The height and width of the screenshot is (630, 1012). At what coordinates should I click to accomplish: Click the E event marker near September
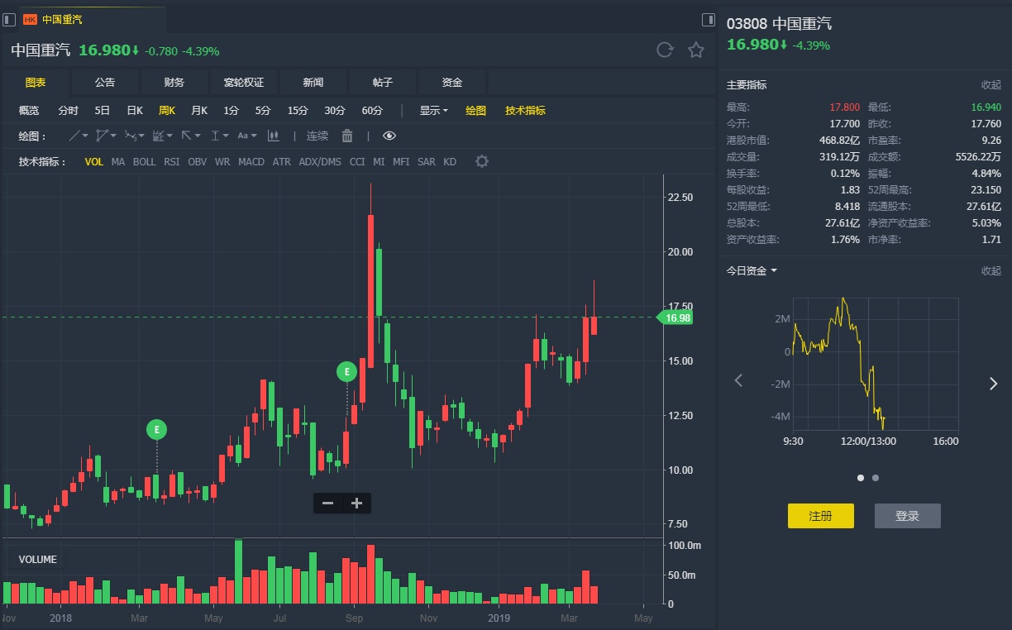[347, 372]
